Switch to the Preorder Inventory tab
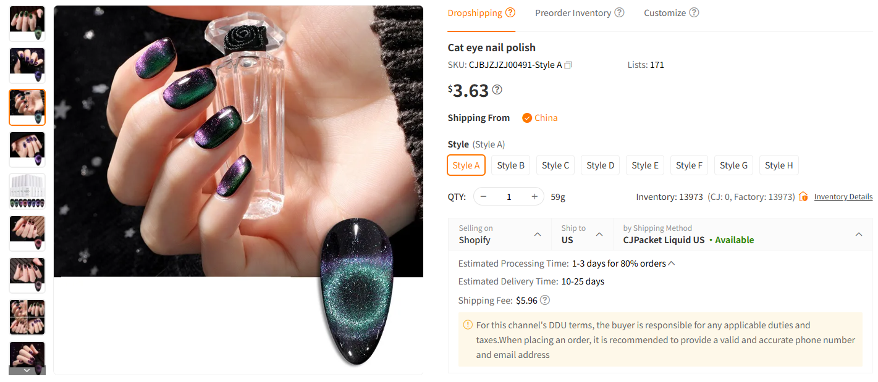Image resolution: width=878 pixels, height=382 pixels. pyautogui.click(x=573, y=12)
